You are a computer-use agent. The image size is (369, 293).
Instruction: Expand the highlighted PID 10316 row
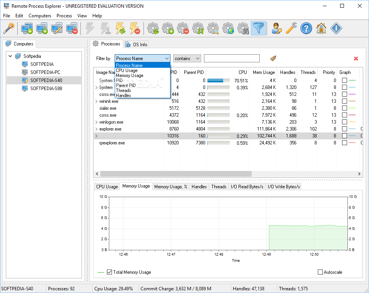pyautogui.click(x=97, y=136)
